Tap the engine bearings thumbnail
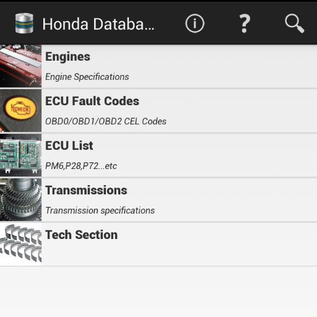Viewport: 317px width, 317px height. [x=20, y=245]
